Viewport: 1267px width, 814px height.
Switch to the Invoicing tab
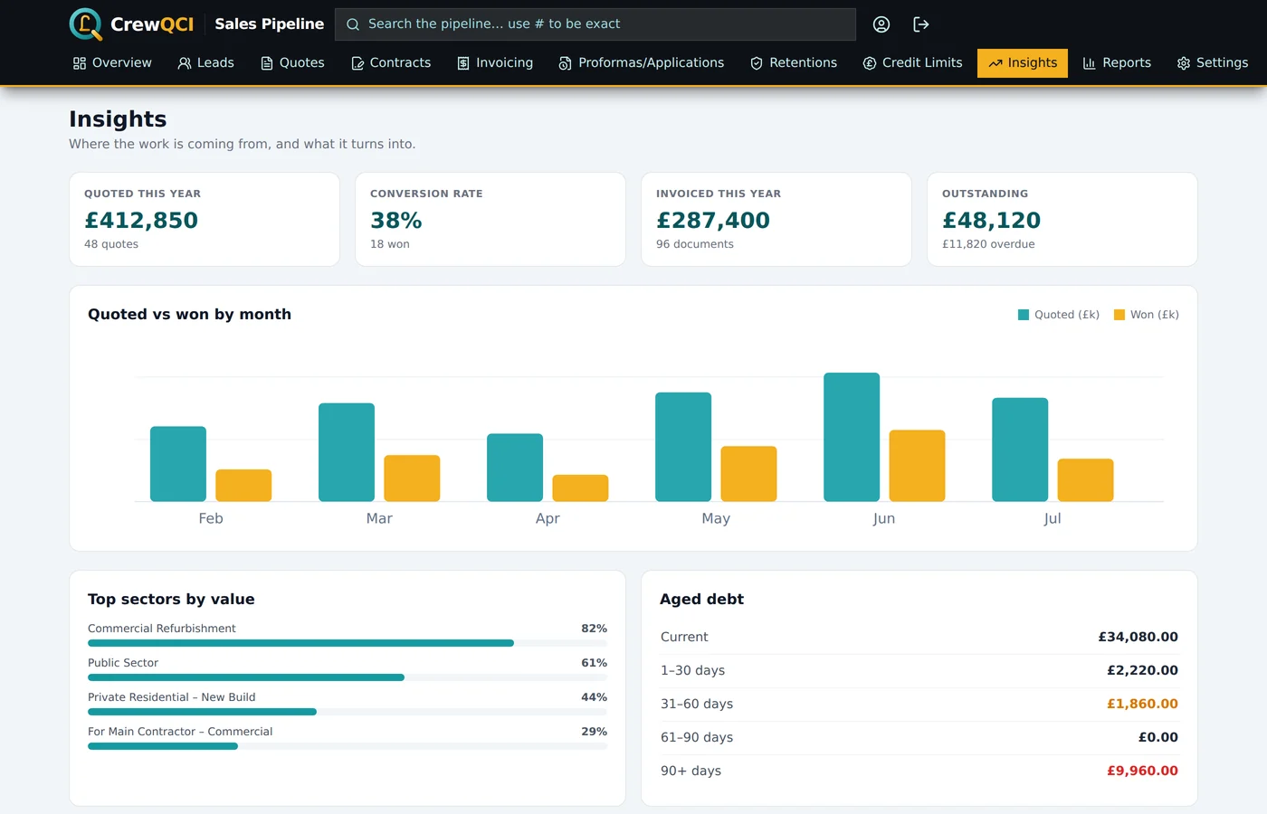[495, 63]
